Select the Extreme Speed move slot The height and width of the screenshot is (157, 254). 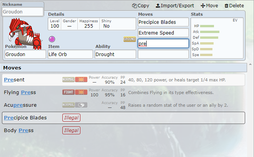163,33
